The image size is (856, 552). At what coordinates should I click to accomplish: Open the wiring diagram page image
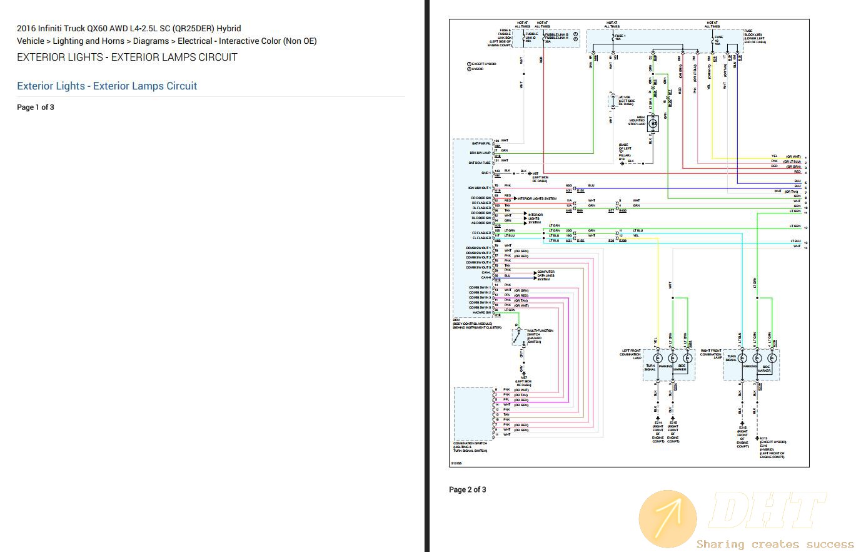coord(629,243)
